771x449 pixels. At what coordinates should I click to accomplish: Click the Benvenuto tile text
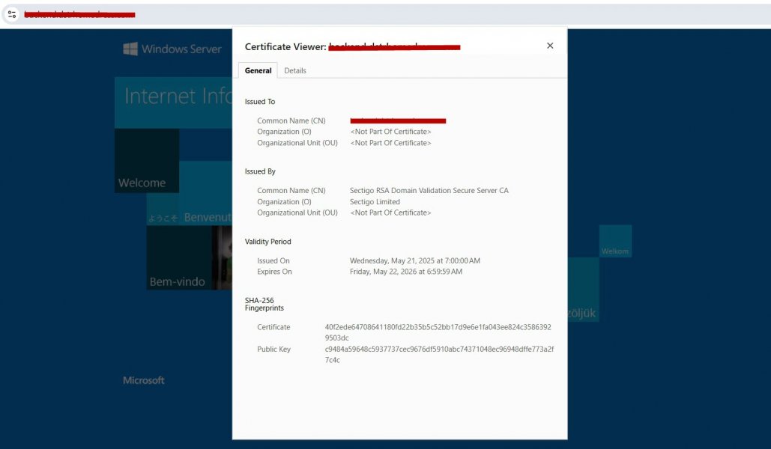pyautogui.click(x=208, y=217)
